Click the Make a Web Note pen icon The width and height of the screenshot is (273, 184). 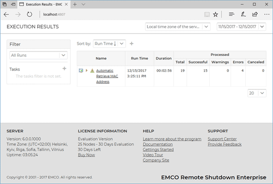click(x=243, y=14)
